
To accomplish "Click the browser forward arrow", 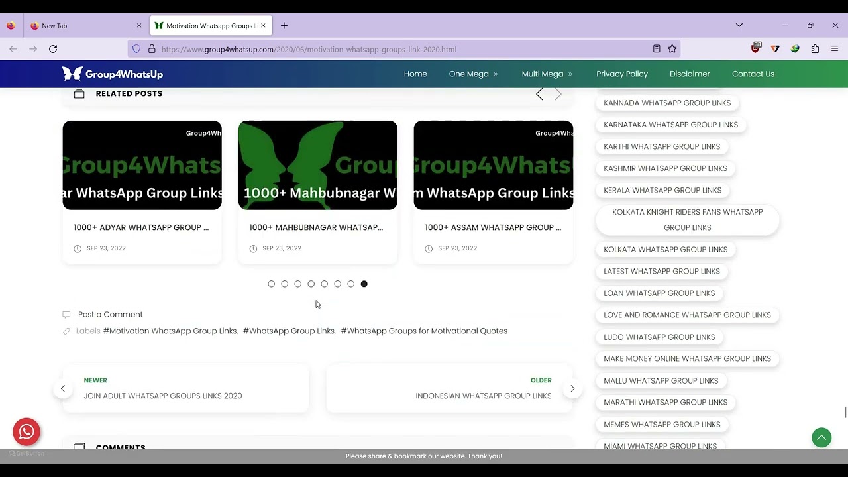I will click(x=33, y=49).
